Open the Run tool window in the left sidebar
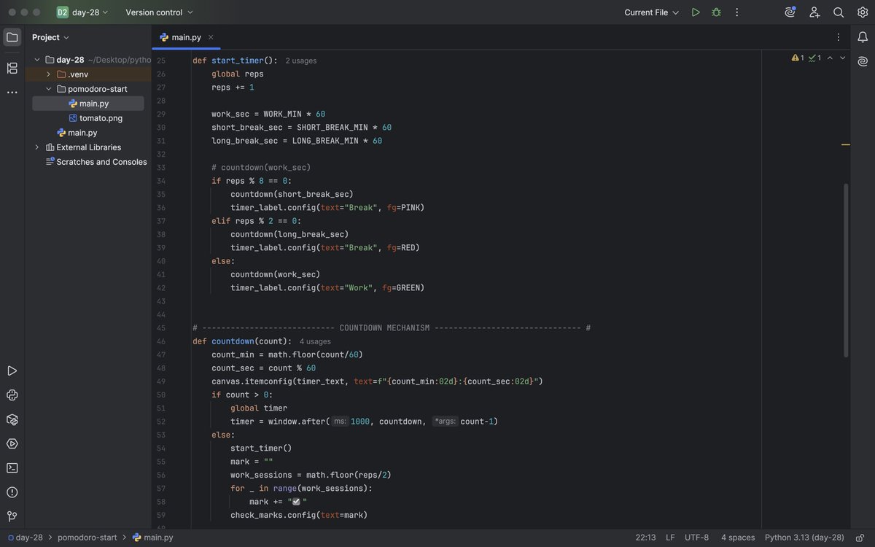 (x=12, y=371)
